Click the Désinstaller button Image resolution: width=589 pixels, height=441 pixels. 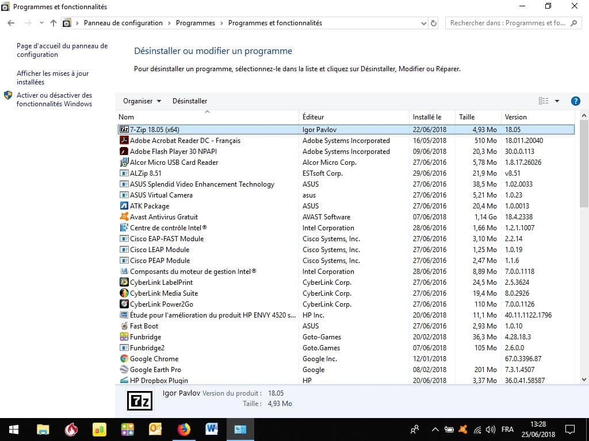click(x=190, y=101)
